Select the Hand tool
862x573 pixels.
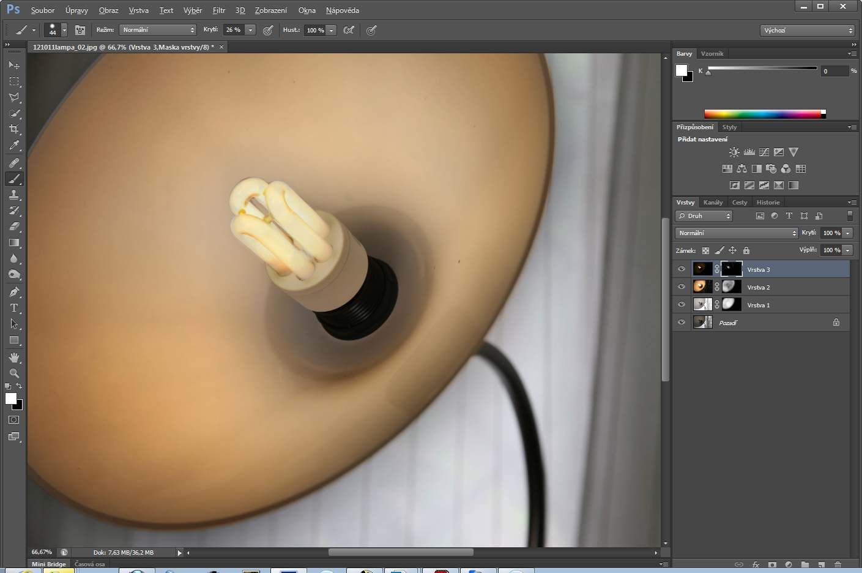14,357
